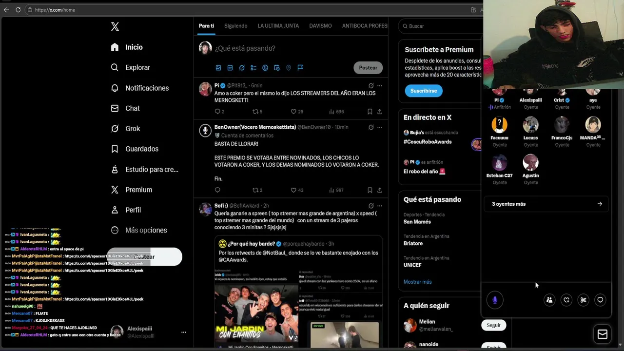Open the Briatore trend

coord(413,243)
